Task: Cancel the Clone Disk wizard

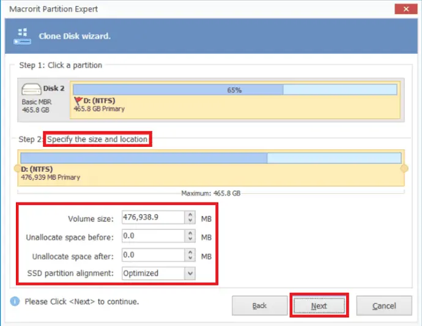Action: [384, 306]
